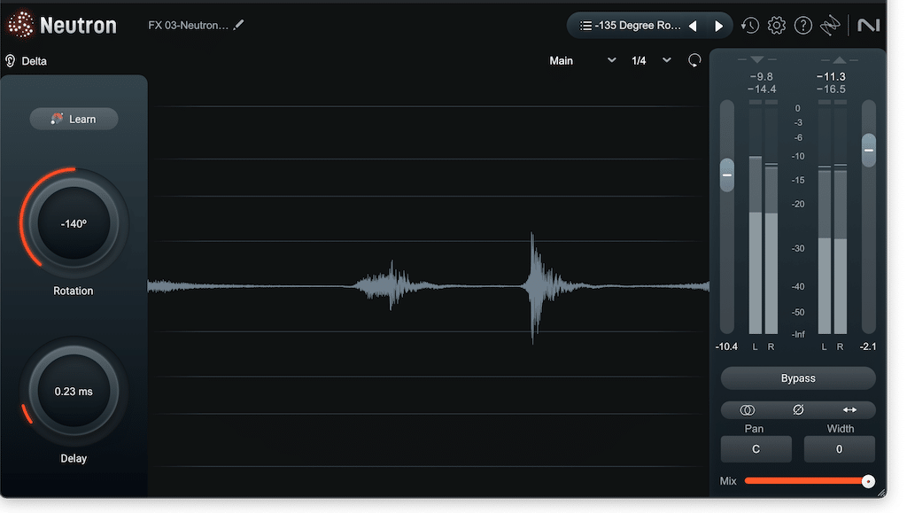
Task: Click the Neutron logo icon
Action: tap(21, 24)
